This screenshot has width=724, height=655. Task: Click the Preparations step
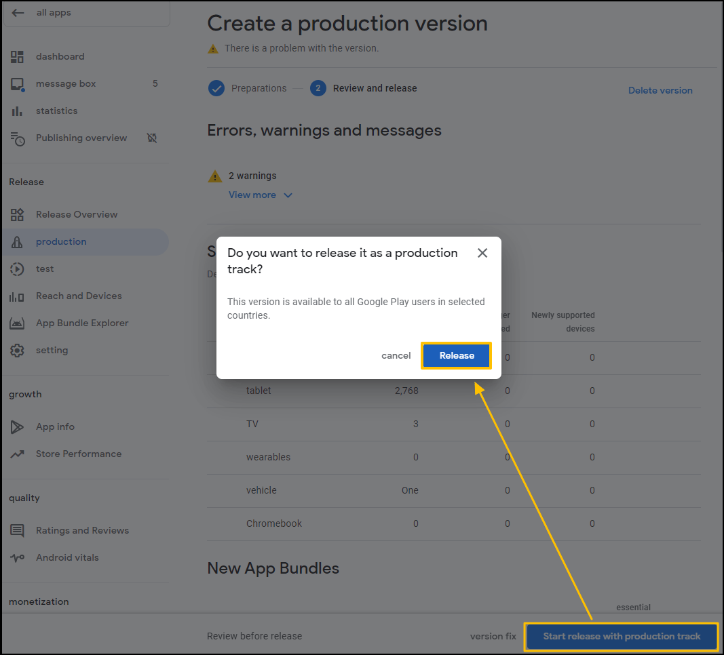(259, 88)
